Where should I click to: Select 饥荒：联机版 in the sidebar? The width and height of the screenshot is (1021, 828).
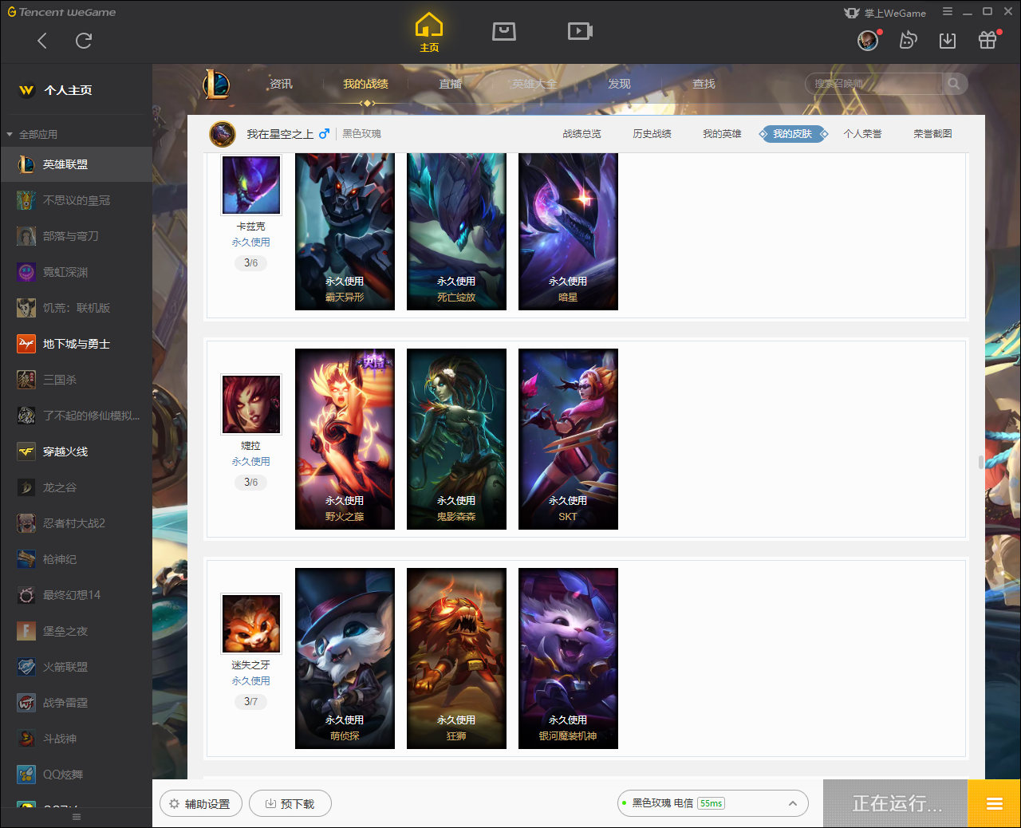click(x=76, y=308)
